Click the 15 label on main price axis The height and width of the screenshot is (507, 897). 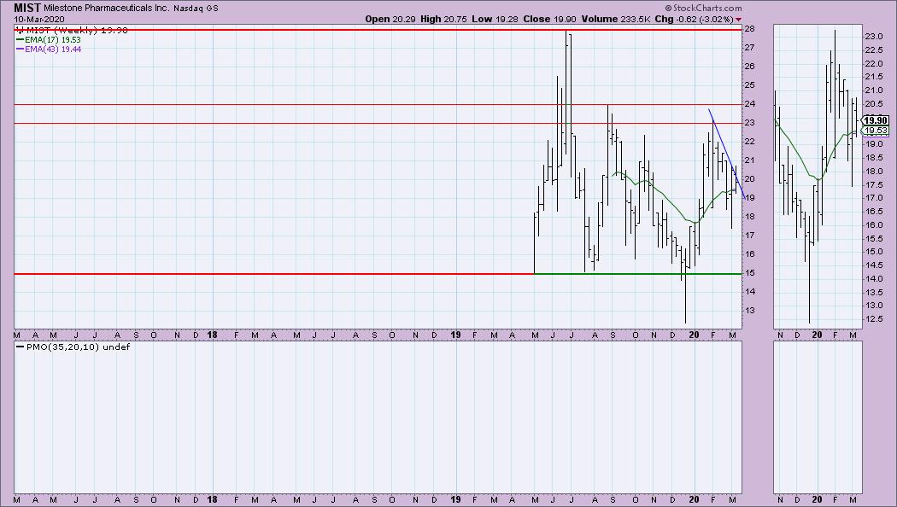point(749,273)
